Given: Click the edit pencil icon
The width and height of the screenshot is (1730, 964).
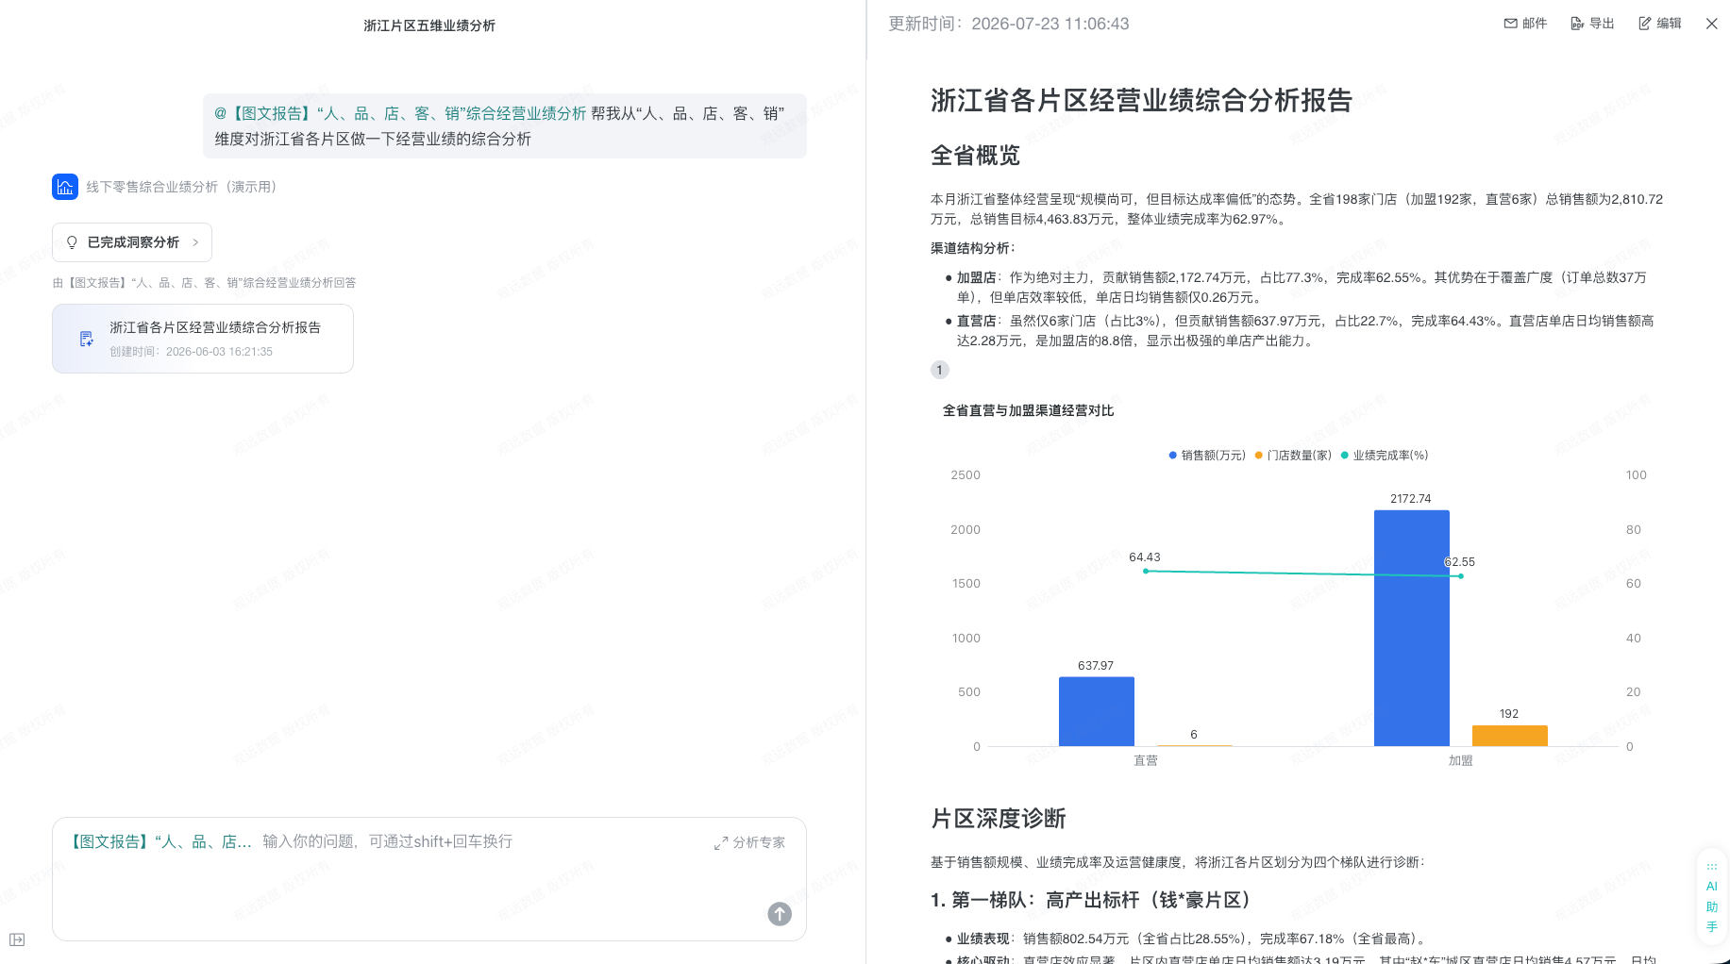Looking at the screenshot, I should click(1645, 24).
